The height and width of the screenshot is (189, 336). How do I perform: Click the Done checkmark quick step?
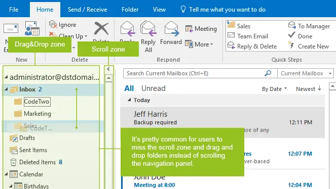click(300, 36)
